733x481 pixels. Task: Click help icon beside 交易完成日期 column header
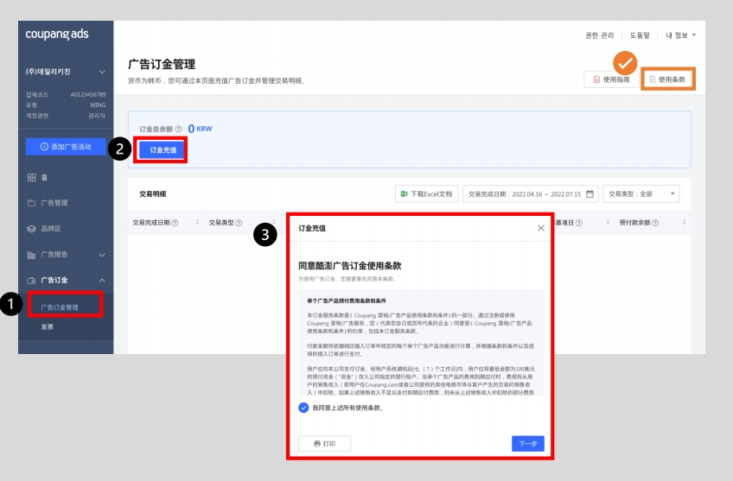175,223
